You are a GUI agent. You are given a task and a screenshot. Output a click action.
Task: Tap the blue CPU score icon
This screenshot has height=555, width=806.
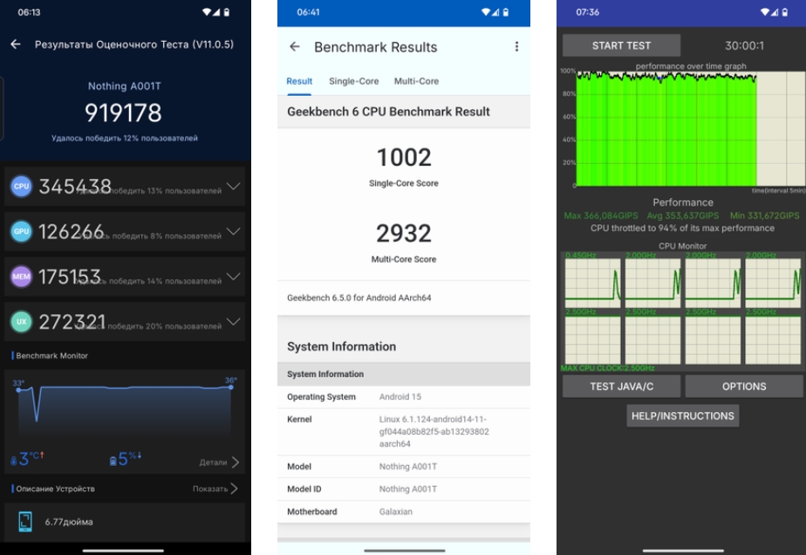pyautogui.click(x=21, y=186)
